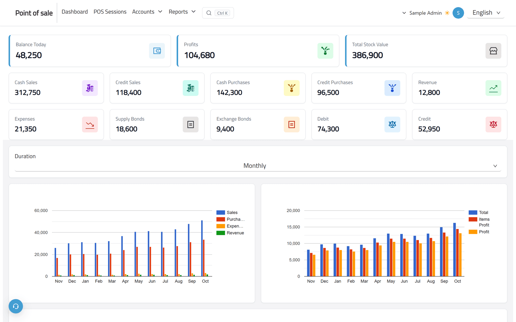This screenshot has width=516, height=322.
Task: Toggle Items Profit series in legend
Action: (x=479, y=222)
